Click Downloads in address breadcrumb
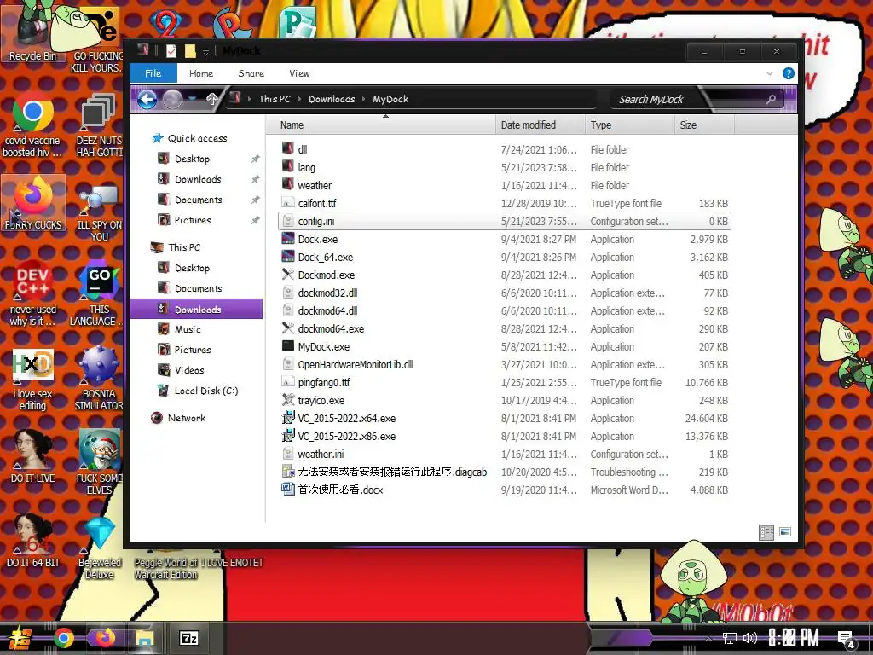 (332, 99)
